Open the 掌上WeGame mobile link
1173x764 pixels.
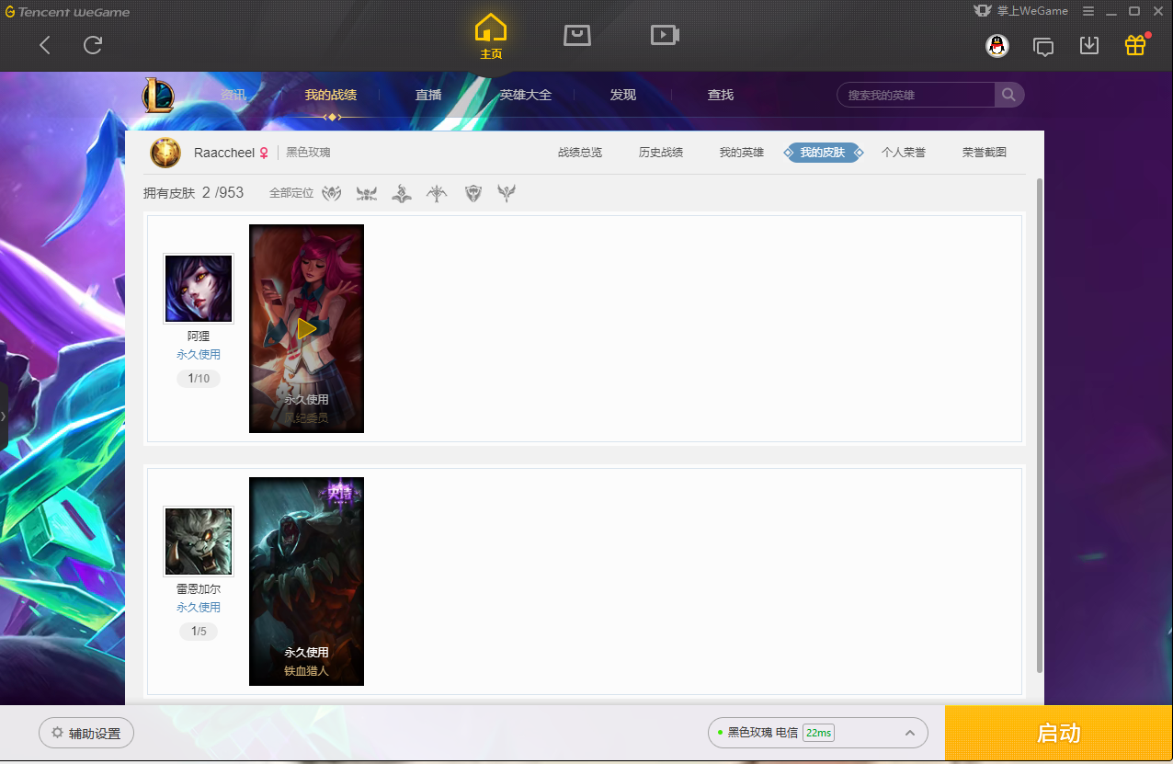1021,11
